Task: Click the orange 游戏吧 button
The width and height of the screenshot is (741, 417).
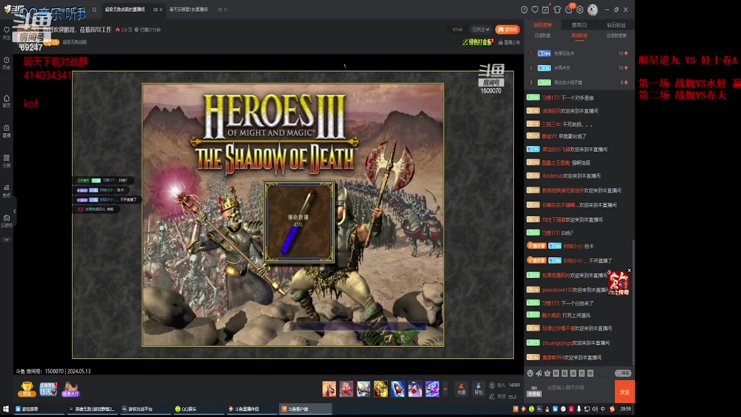Action: [507, 30]
